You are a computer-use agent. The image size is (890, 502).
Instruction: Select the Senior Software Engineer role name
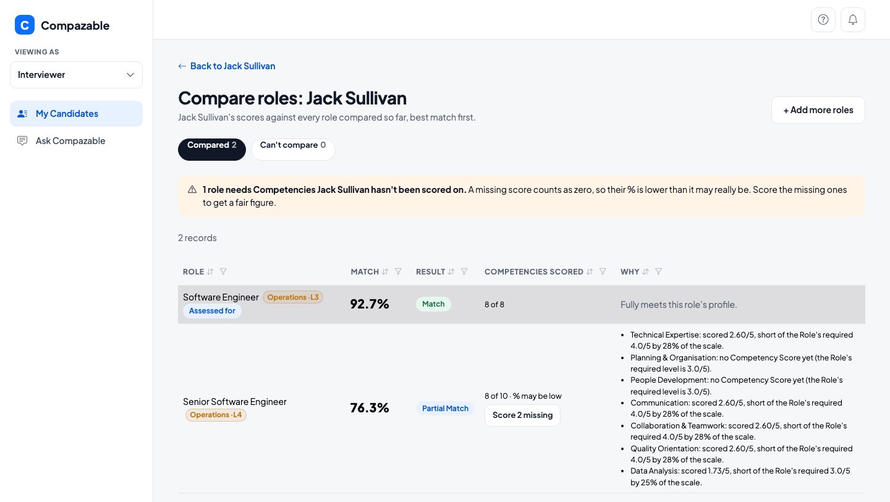[x=235, y=402]
